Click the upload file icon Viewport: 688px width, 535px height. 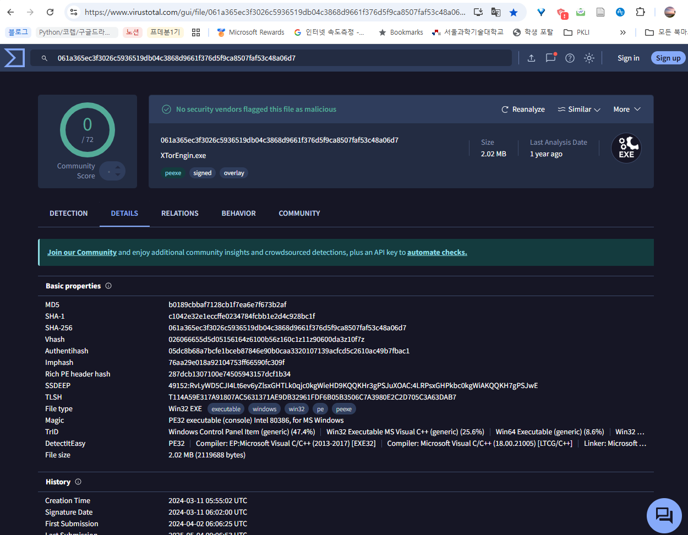pos(531,58)
